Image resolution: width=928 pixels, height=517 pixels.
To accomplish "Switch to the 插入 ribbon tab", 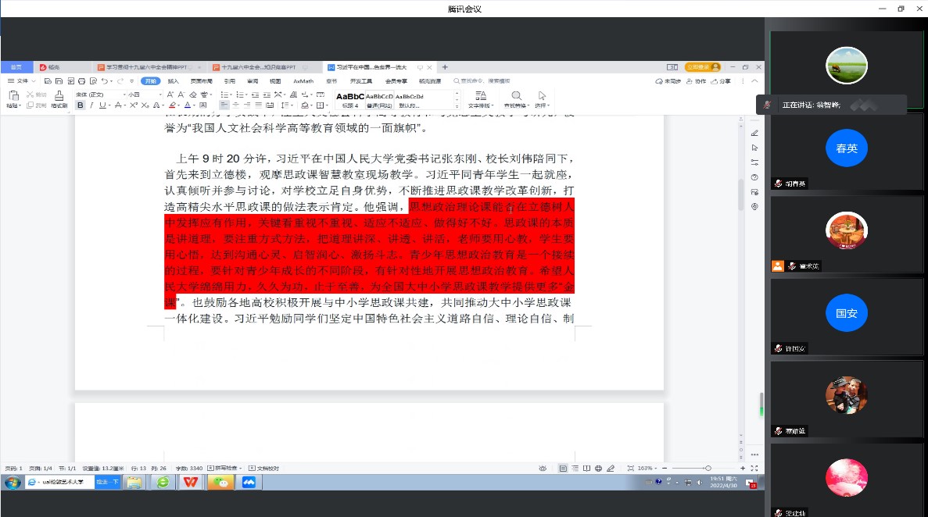I will 173,80.
